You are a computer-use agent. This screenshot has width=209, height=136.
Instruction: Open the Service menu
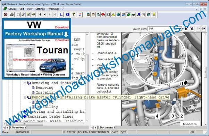coord(12,9)
